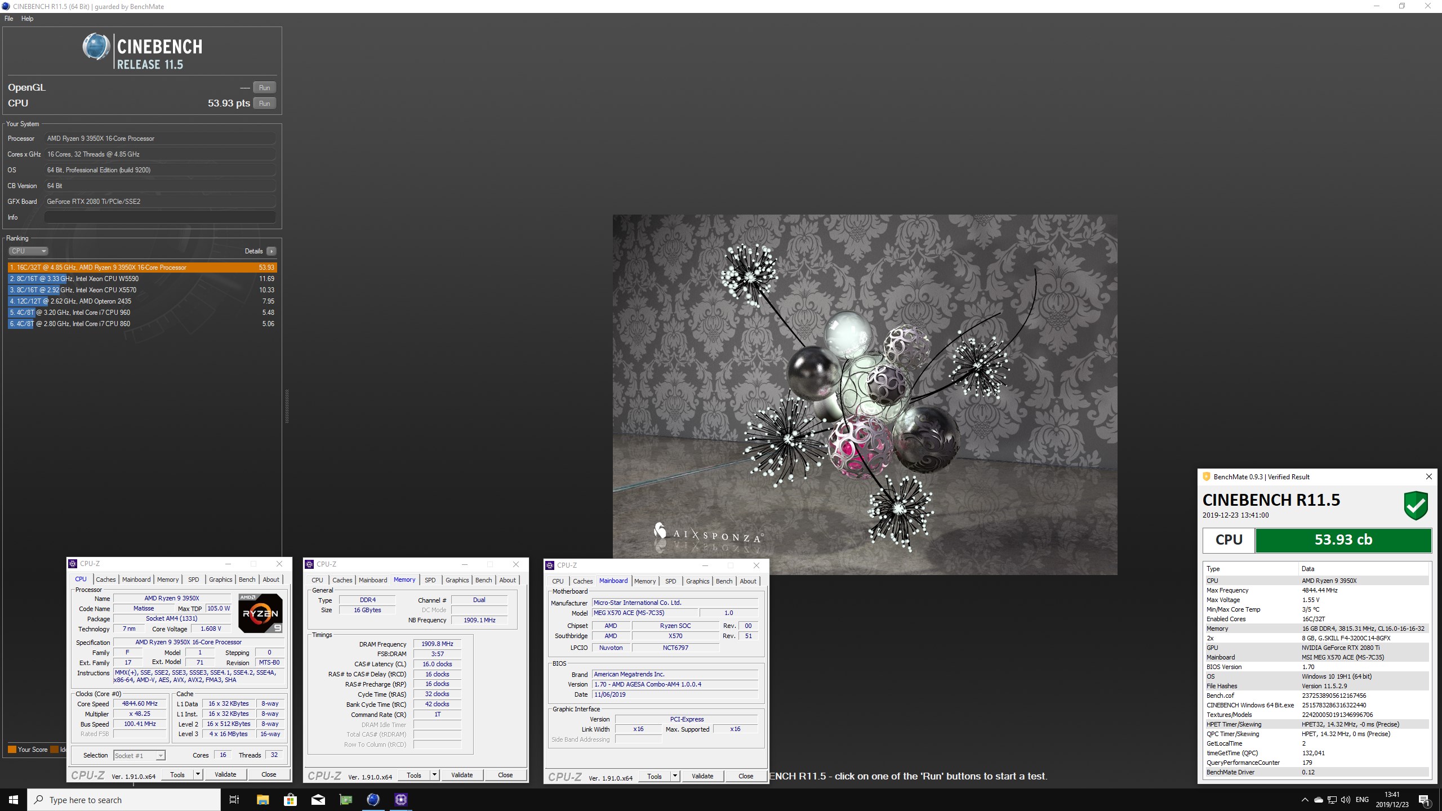Click Validate in CPU-Z CPU window
Viewport: 1442px width, 811px height.
[225, 774]
